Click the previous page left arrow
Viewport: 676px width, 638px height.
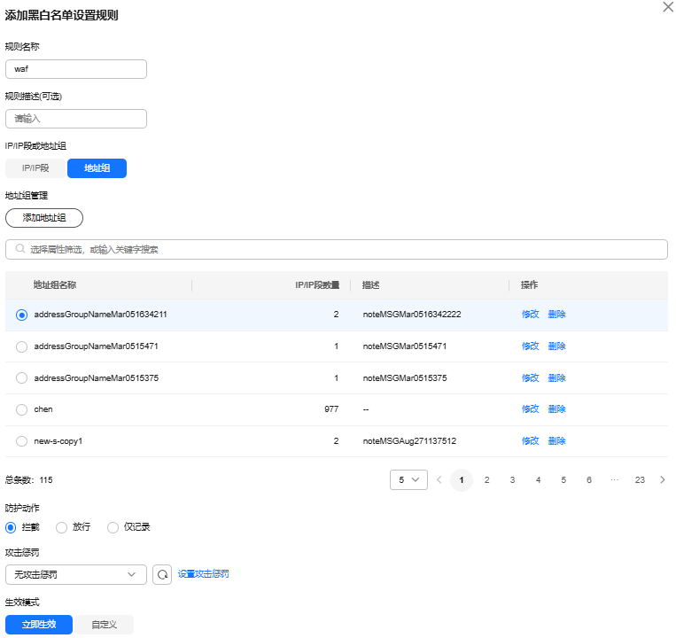[439, 479]
